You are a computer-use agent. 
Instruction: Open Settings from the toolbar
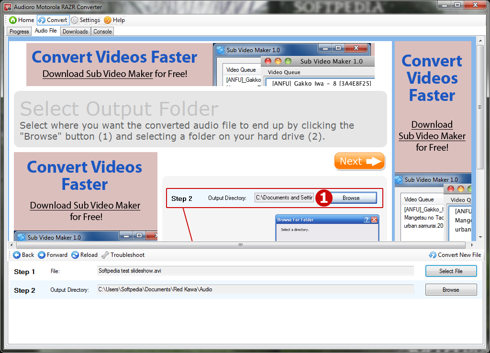86,20
